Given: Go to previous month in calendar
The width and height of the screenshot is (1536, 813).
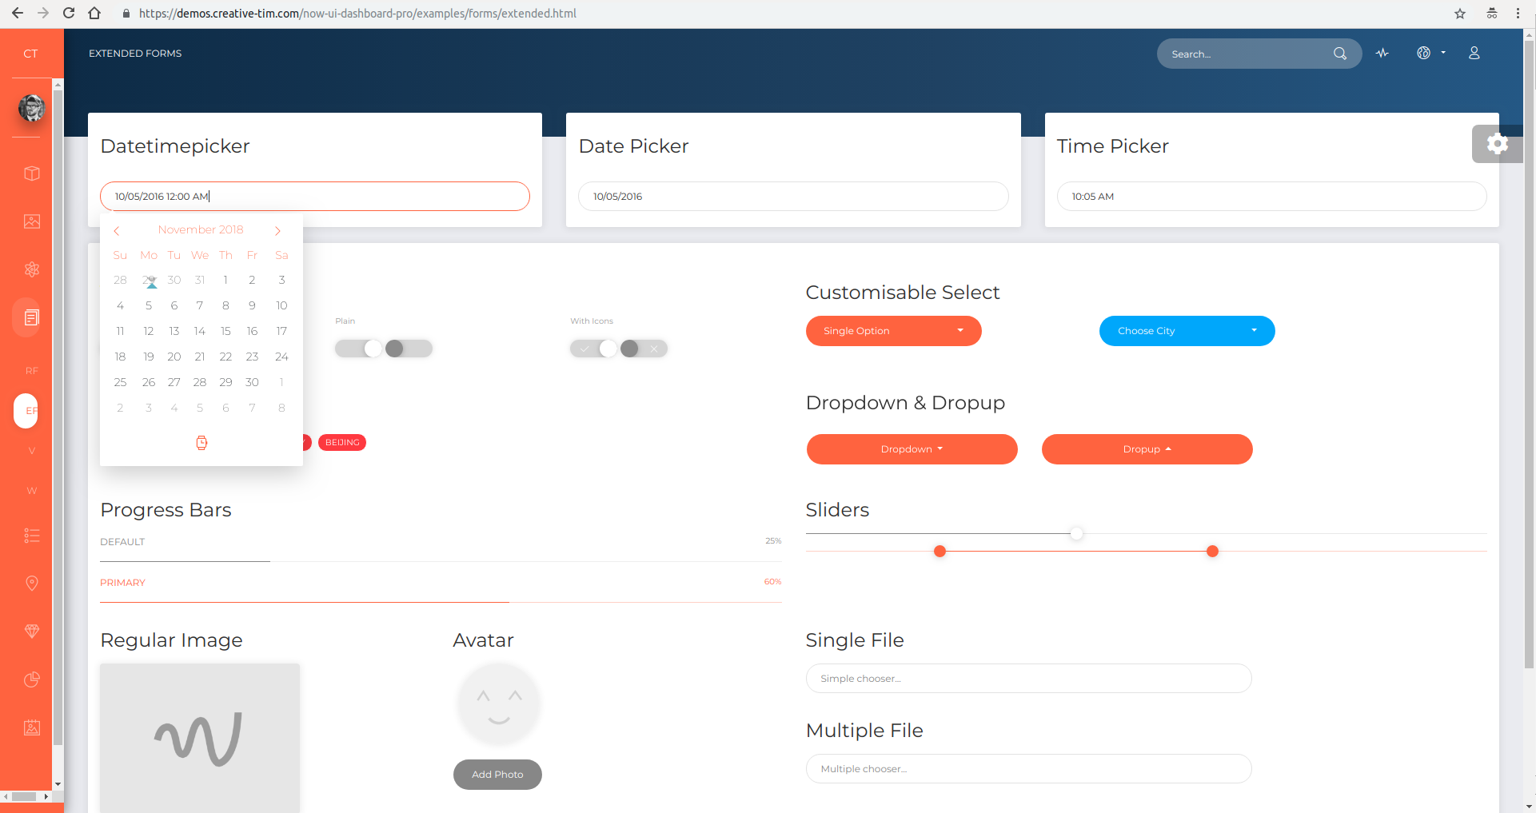Looking at the screenshot, I should pos(117,231).
